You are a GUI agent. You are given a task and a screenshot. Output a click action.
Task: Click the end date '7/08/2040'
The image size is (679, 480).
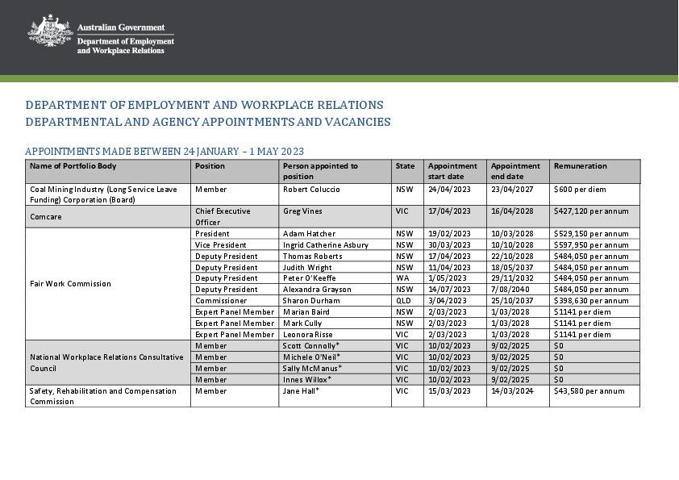[x=510, y=290]
